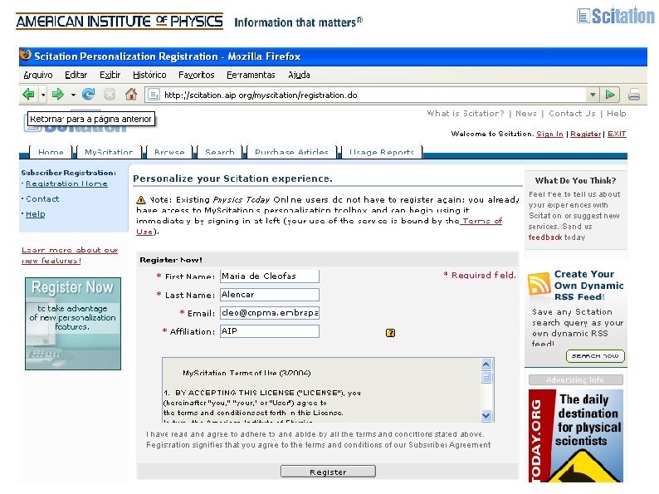
Task: Click the News link
Action: click(526, 113)
